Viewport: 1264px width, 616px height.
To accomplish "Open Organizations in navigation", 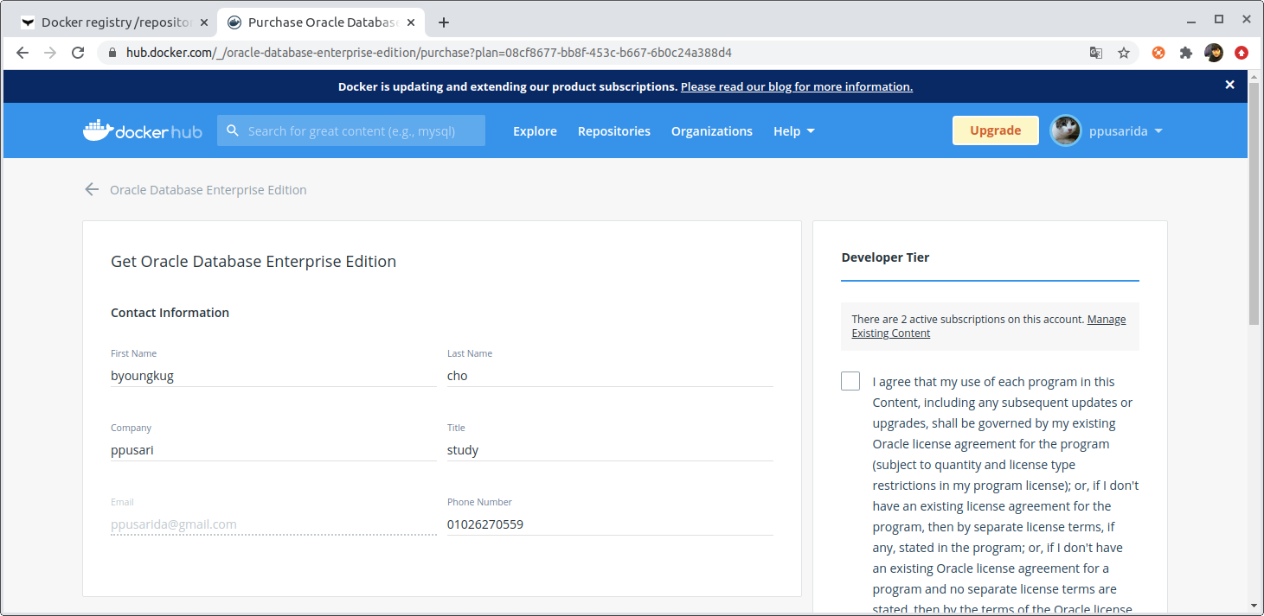I will pos(712,131).
